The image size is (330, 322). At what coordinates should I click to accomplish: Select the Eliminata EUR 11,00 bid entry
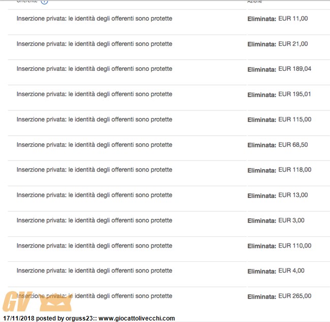277,19
